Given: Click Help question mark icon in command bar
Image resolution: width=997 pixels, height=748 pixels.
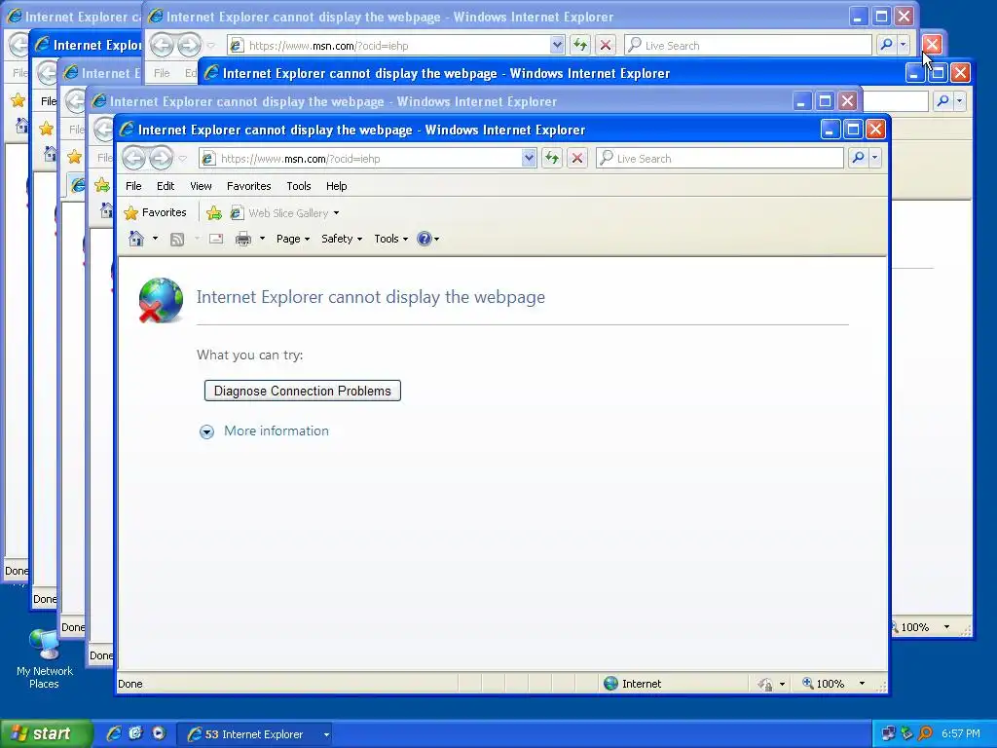Looking at the screenshot, I should click(425, 239).
